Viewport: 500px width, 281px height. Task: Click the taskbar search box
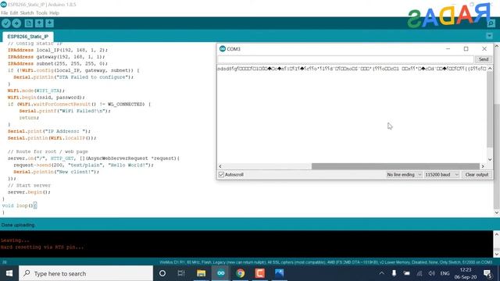tap(86, 273)
